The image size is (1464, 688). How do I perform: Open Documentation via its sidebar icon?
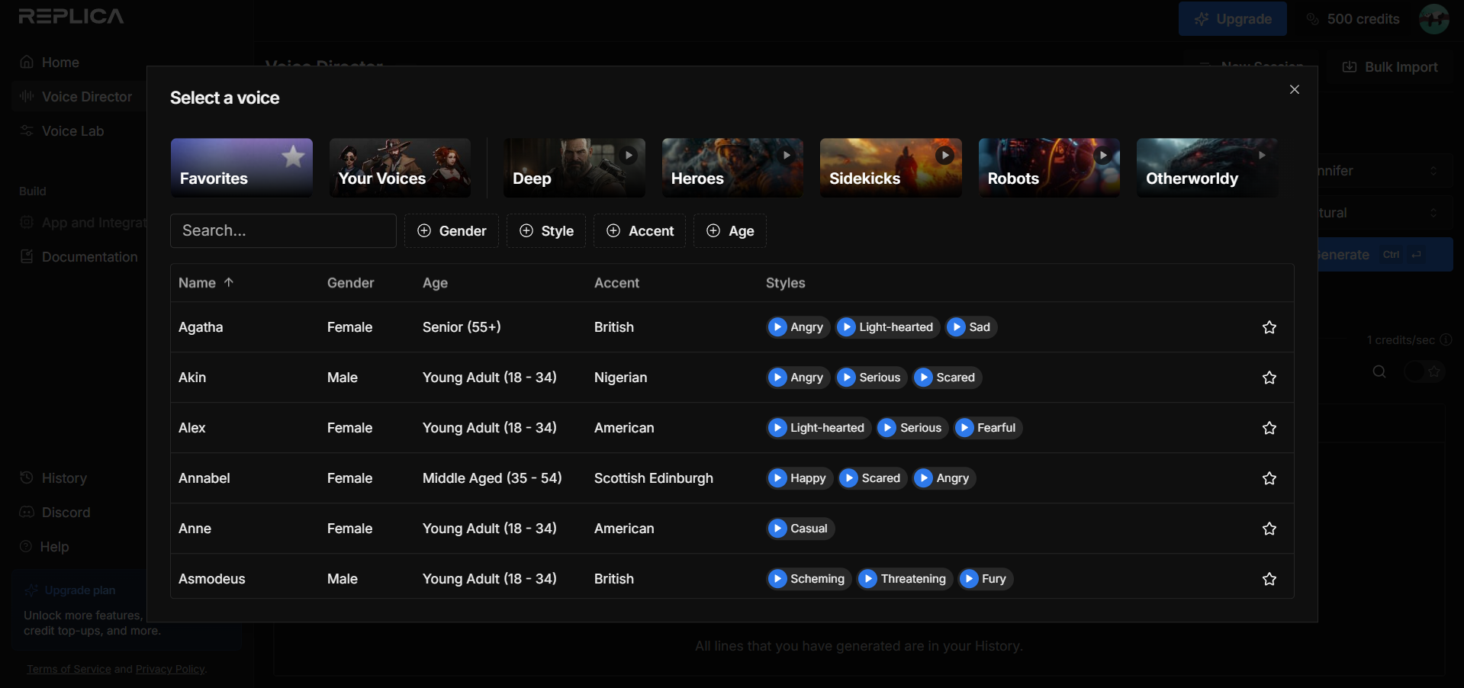click(x=26, y=257)
